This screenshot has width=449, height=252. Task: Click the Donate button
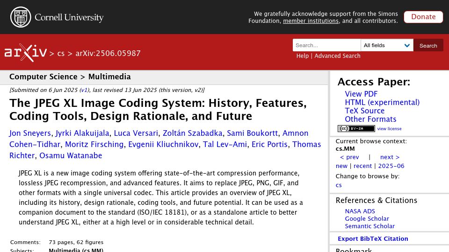pos(423,17)
